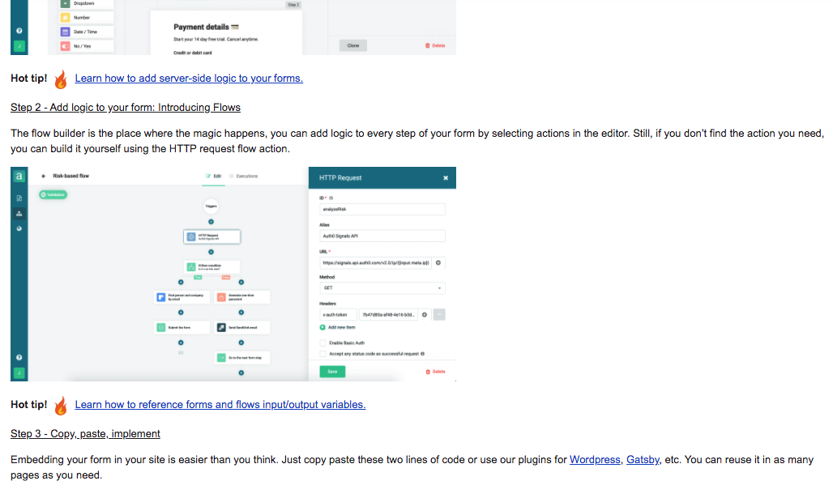The image size is (833, 498).
Task: Open the server-side logic forms link
Action: click(189, 79)
